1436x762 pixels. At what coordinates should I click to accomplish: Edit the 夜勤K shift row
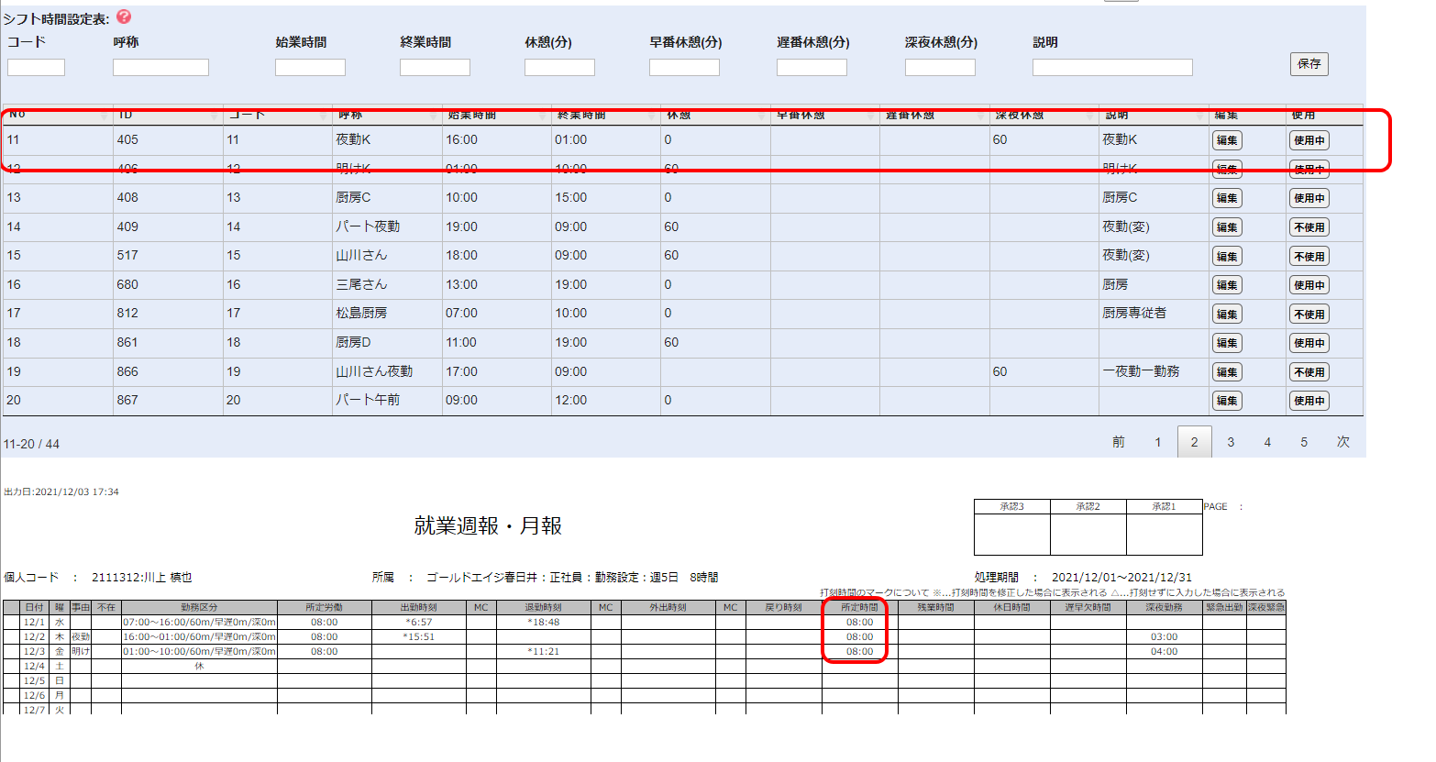tap(1227, 140)
